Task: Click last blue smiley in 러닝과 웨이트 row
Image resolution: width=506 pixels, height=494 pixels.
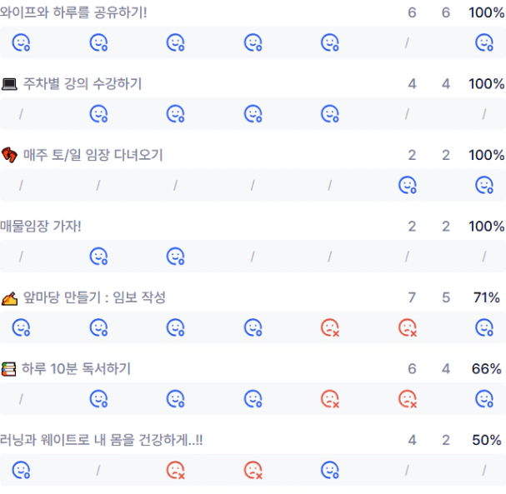Action: pyautogui.click(x=330, y=471)
